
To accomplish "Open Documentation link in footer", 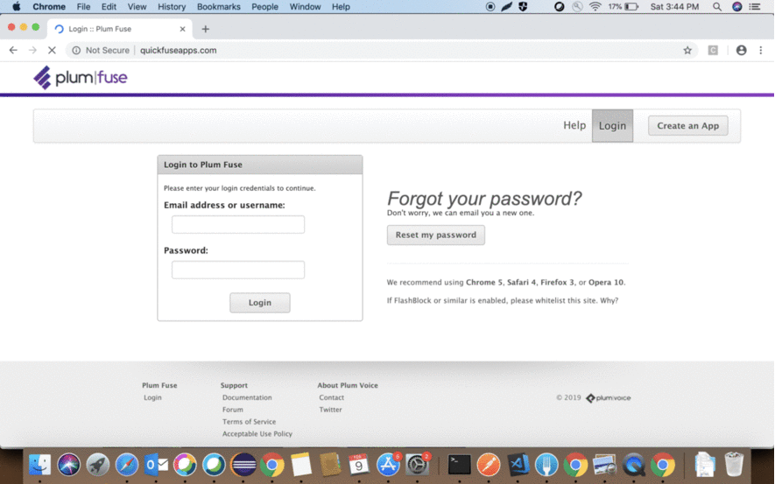I will tap(247, 397).
